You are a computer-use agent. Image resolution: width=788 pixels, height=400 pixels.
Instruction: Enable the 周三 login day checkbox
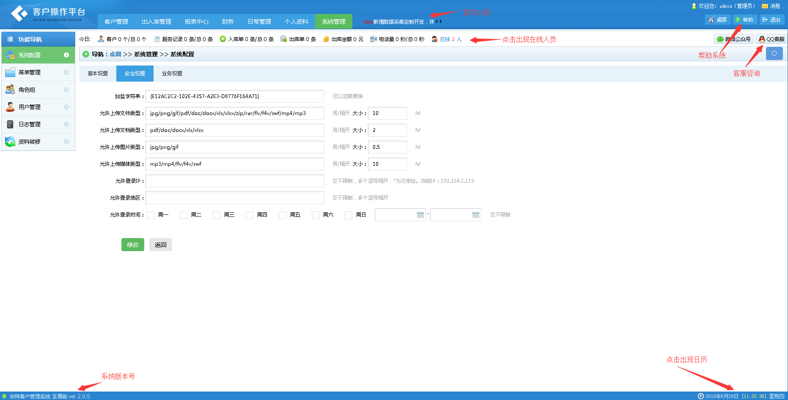[217, 215]
